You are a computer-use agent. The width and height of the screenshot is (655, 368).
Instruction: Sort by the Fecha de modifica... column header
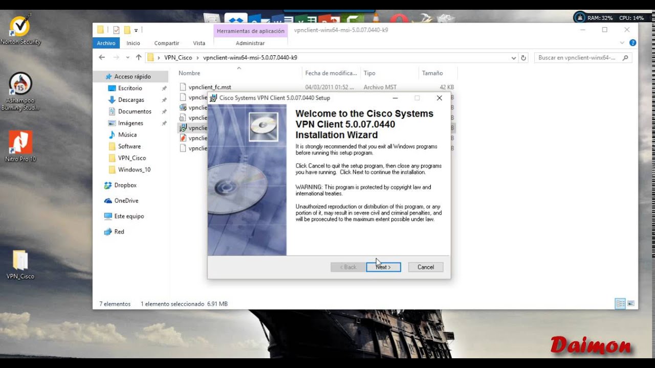click(331, 73)
